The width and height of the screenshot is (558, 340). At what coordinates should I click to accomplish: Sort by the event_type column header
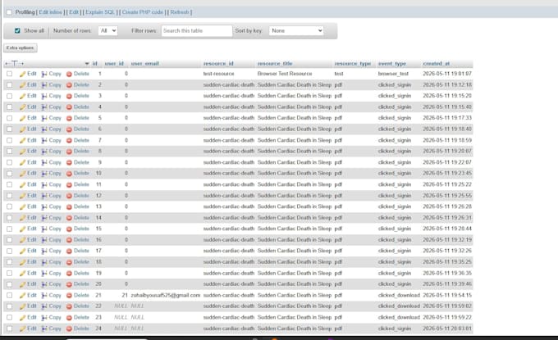point(391,64)
